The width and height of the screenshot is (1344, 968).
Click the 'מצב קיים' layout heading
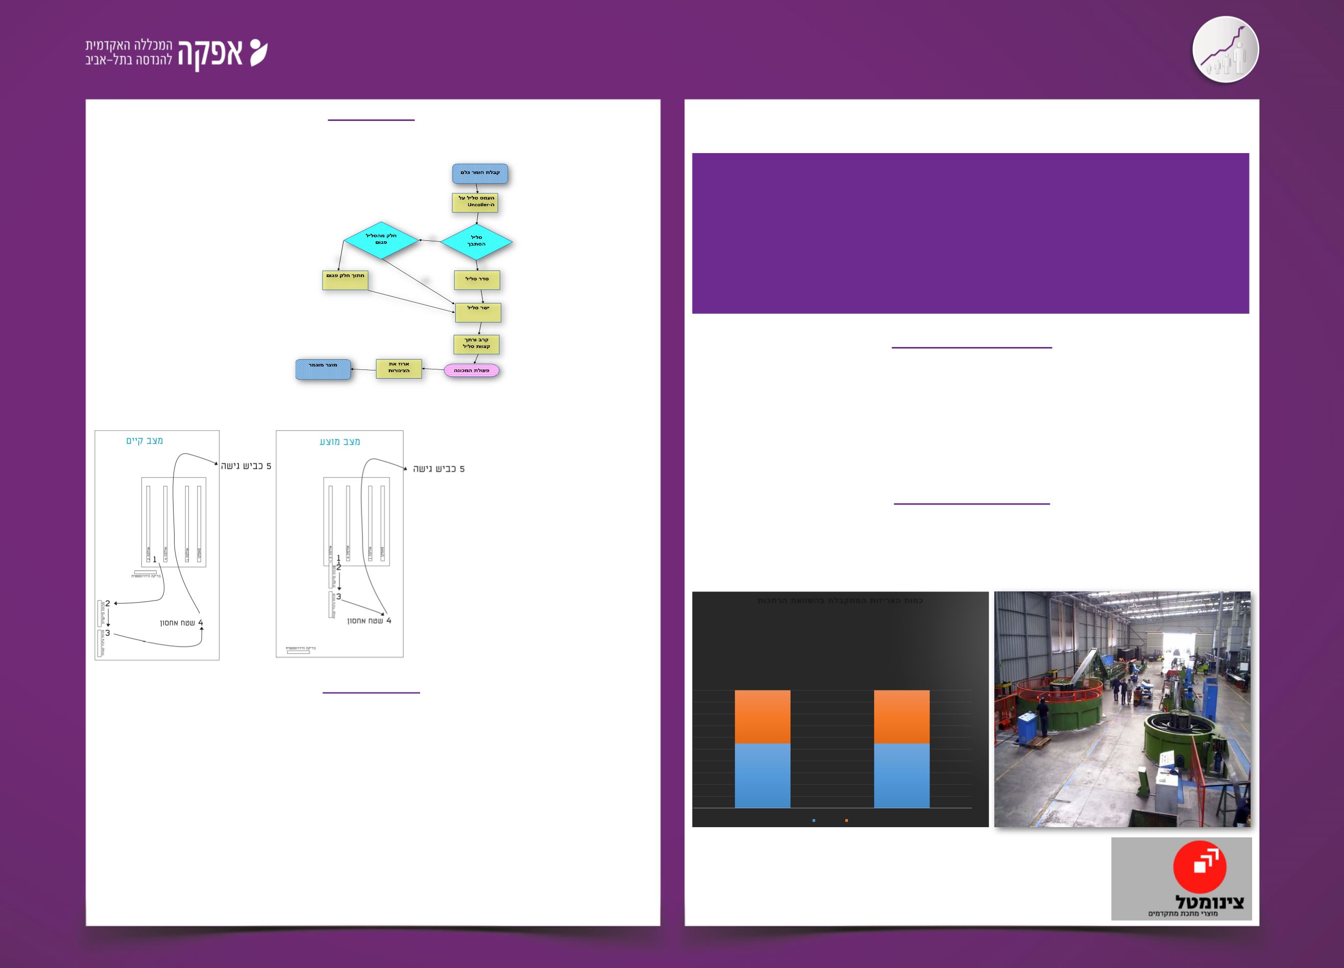tap(144, 441)
